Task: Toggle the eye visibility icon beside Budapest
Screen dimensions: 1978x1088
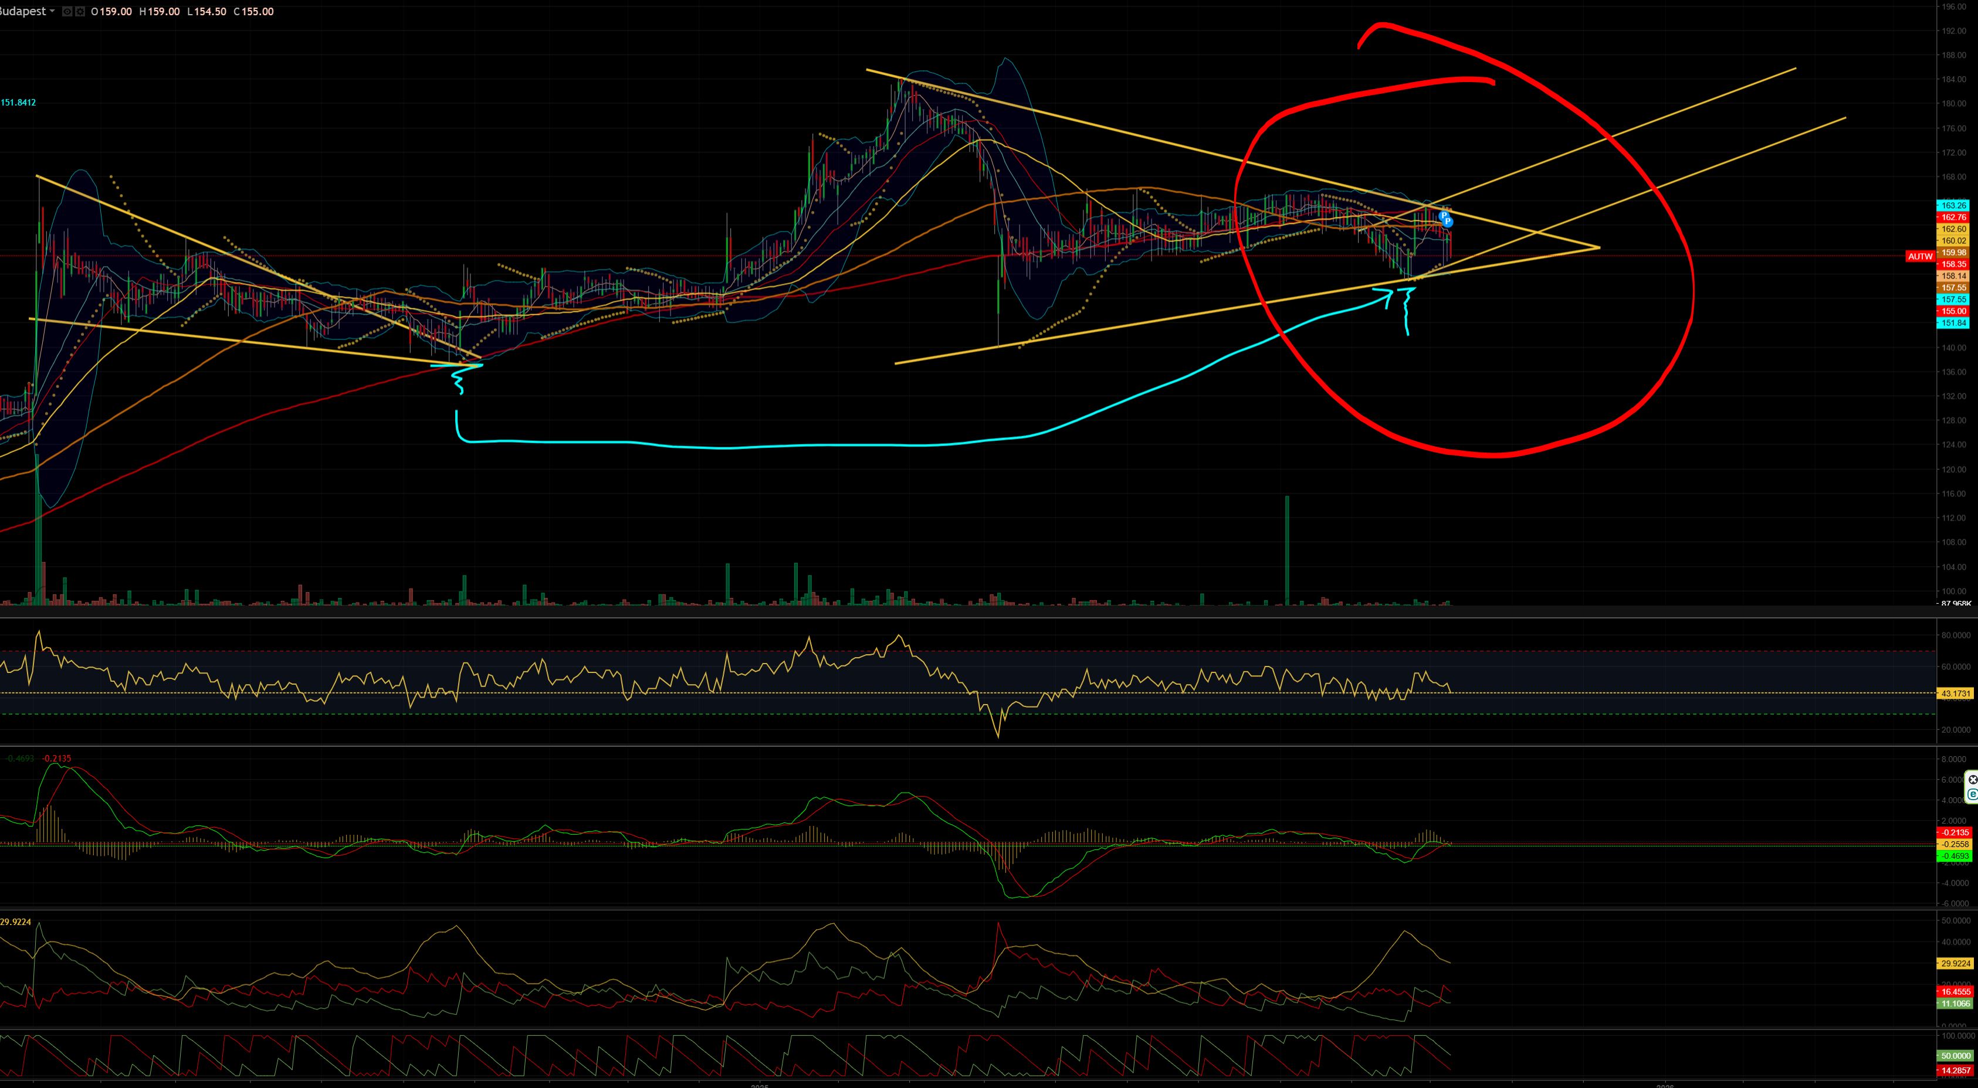Action: pyautogui.click(x=67, y=12)
